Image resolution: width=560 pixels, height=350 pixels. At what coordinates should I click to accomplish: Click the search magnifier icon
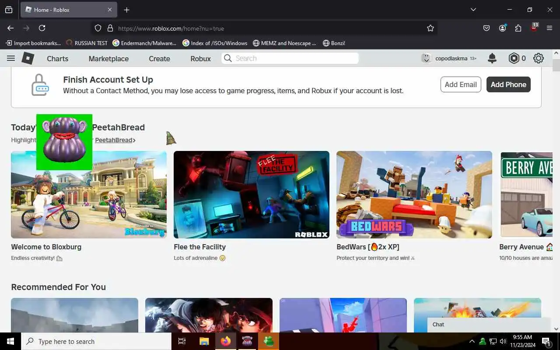[227, 58]
